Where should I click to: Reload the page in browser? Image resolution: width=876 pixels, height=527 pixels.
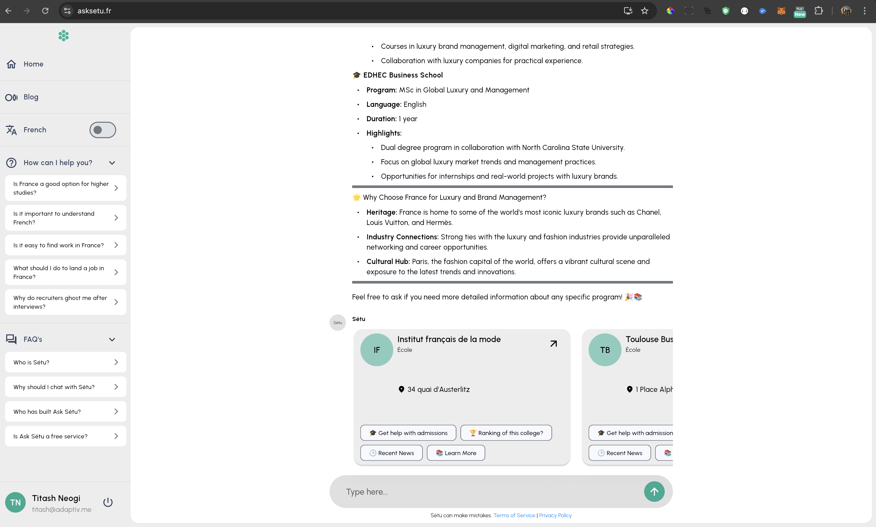click(x=45, y=11)
